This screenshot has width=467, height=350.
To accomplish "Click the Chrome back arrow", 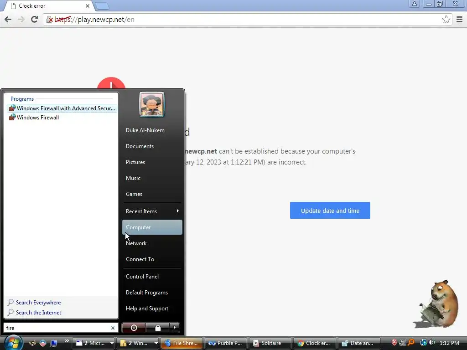I will coord(8,19).
